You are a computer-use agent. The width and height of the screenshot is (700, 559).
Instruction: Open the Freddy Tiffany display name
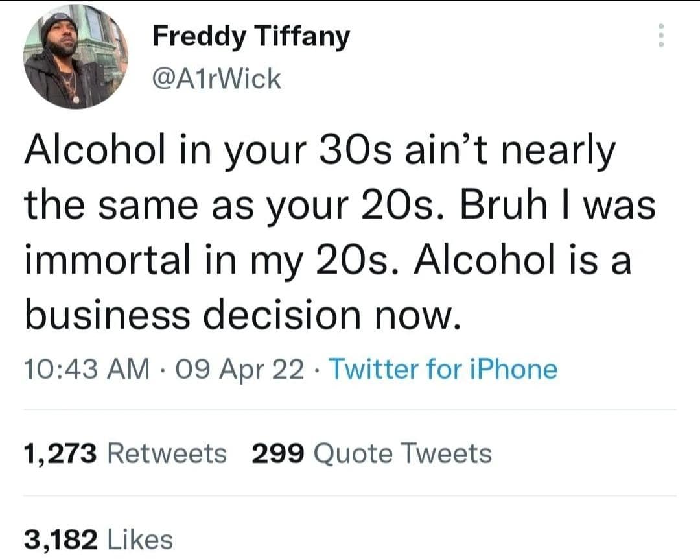251,37
